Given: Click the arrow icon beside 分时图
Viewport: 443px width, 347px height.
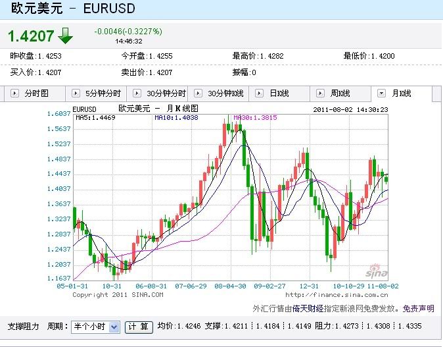Looking at the screenshot, I should 14,93.
